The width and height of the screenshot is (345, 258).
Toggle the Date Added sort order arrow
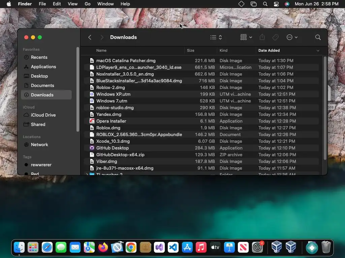(x=318, y=51)
